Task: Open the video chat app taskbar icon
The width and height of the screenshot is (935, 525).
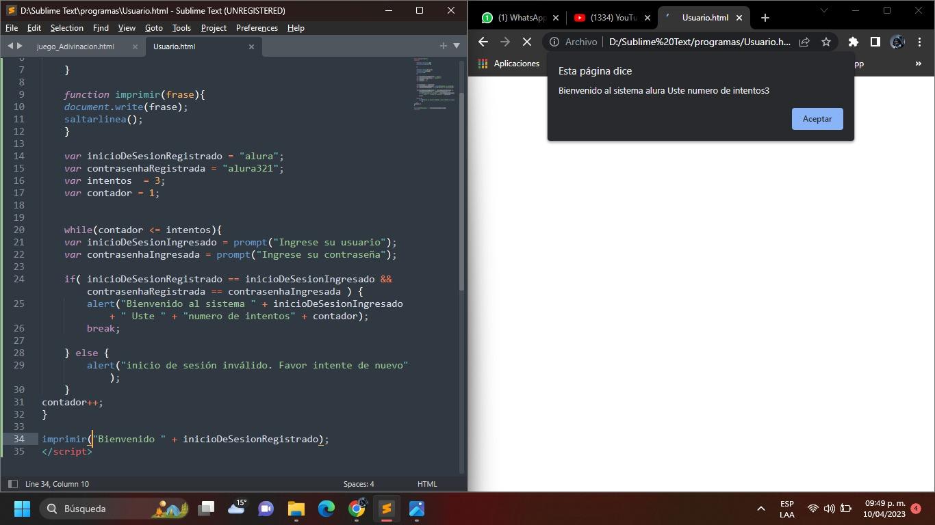Action: [266, 509]
